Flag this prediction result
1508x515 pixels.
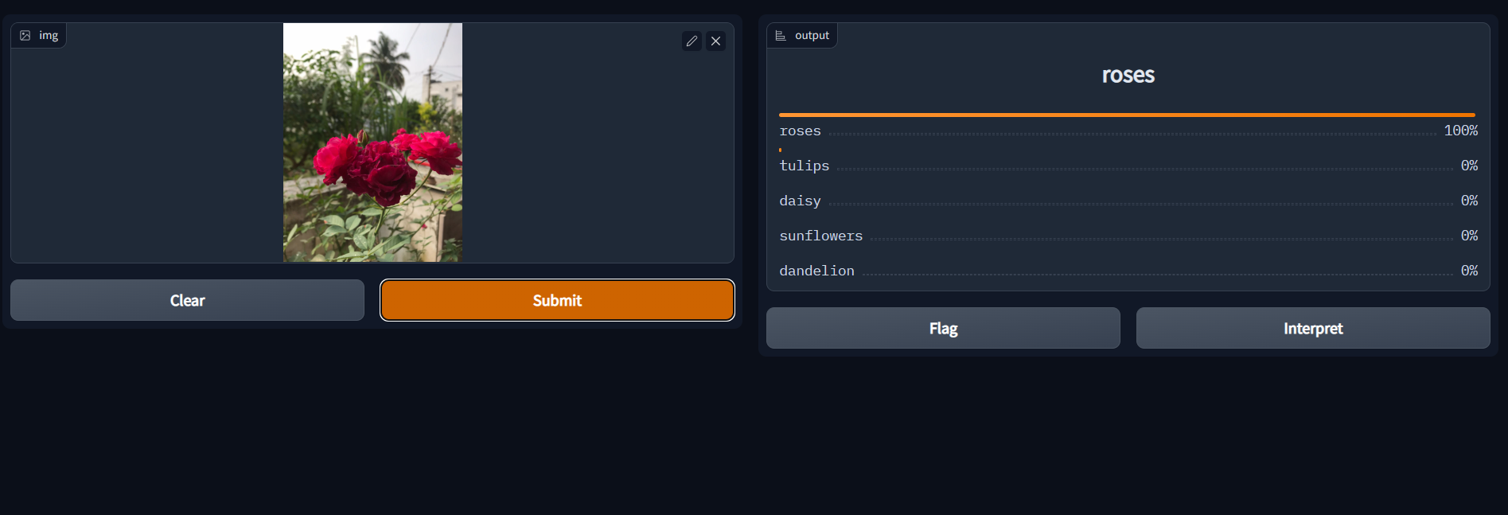pyautogui.click(x=942, y=328)
